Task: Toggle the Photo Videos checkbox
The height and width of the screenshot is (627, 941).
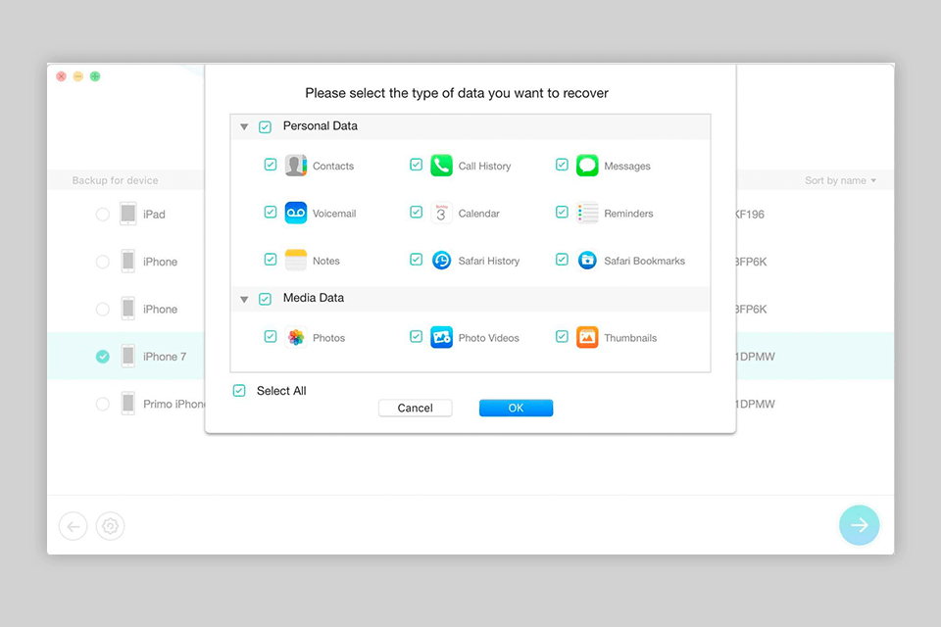Action: [416, 336]
